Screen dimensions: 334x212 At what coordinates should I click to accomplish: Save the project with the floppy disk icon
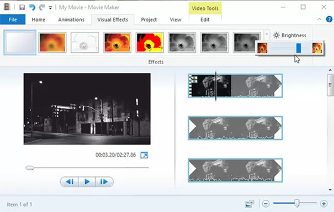pyautogui.click(x=22, y=8)
